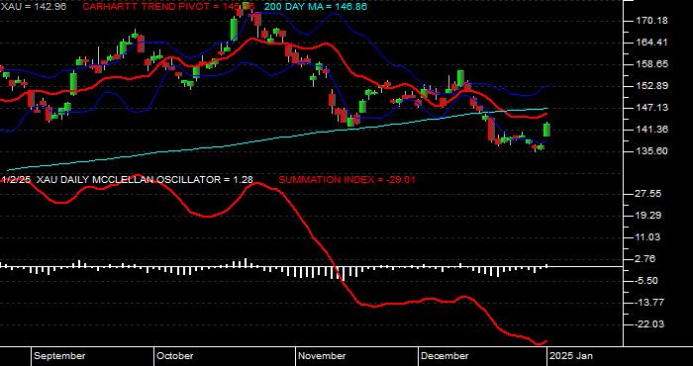Select the November label on time axis
This screenshot has width=693, height=366.
322,356
